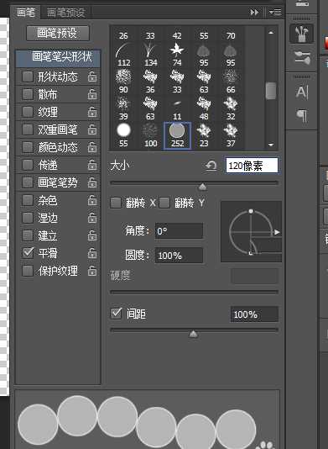This screenshot has width=328, height=449.
Task: Open the Brush Presets dock icon
Action: 302,58
